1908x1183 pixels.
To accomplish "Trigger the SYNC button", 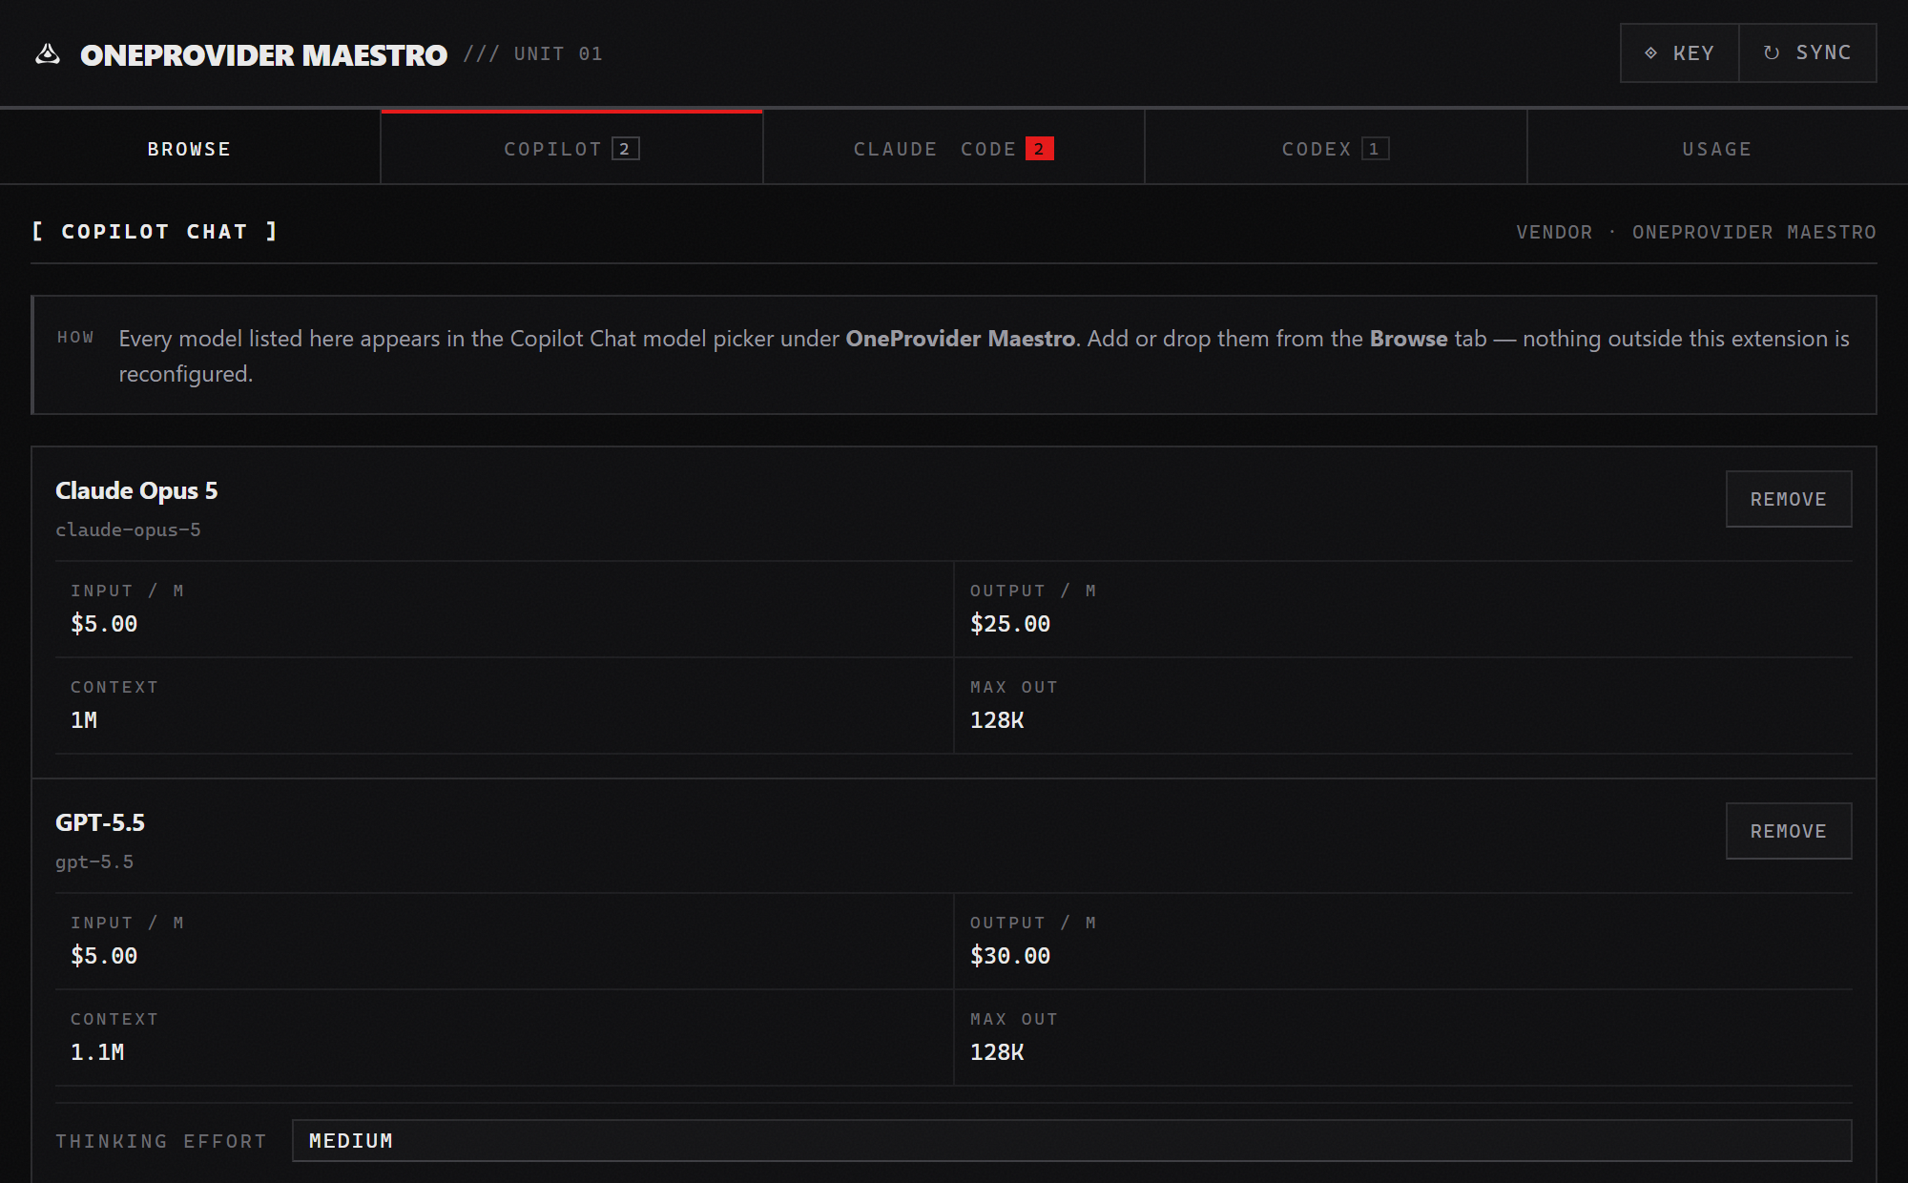I will 1808,53.
